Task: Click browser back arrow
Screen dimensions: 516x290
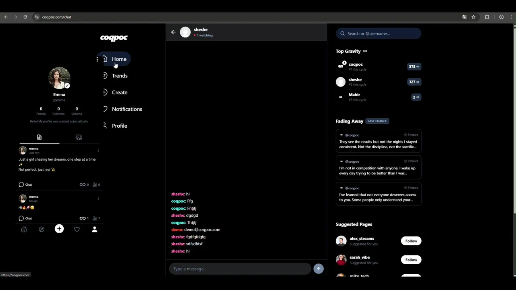Action: pyautogui.click(x=6, y=17)
